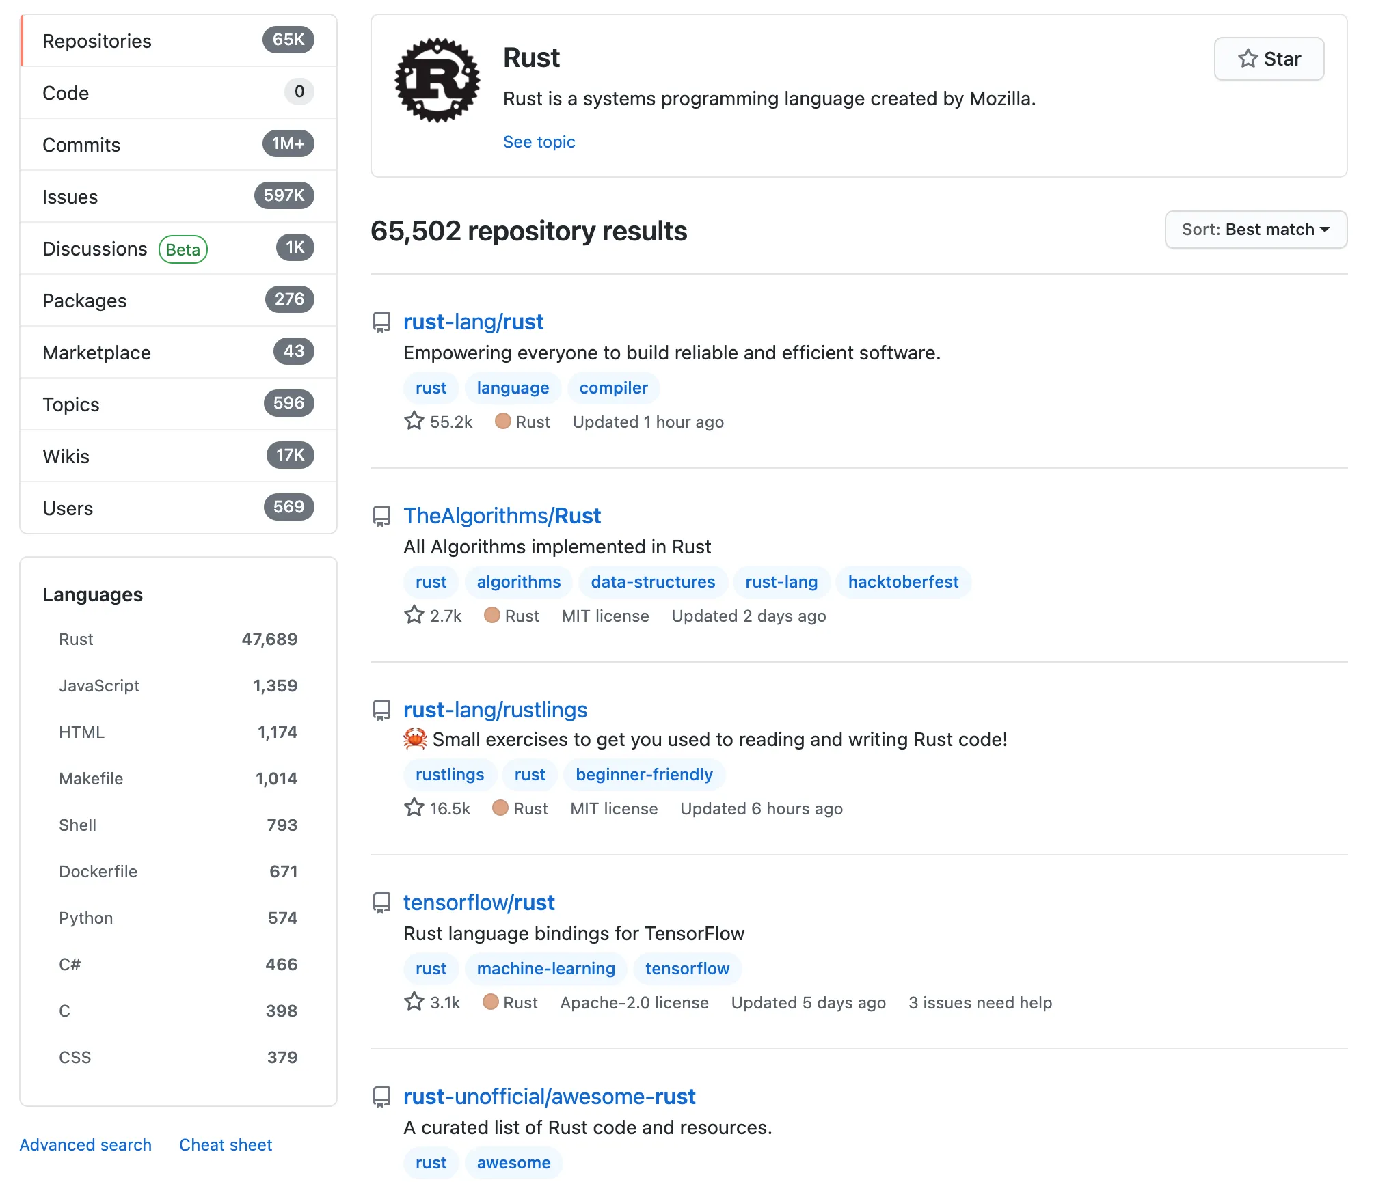Click the repo icon beside rust-lang/rust

click(x=381, y=322)
